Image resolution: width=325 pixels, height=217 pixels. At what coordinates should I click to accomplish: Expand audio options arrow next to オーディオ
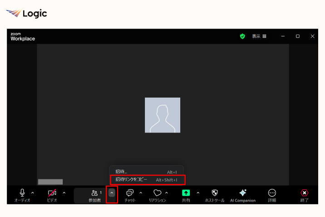coord(33,193)
